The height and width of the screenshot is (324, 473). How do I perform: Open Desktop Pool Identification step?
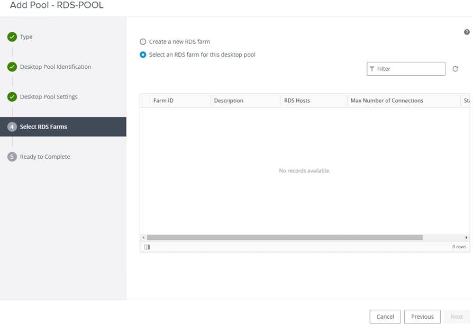coord(56,67)
